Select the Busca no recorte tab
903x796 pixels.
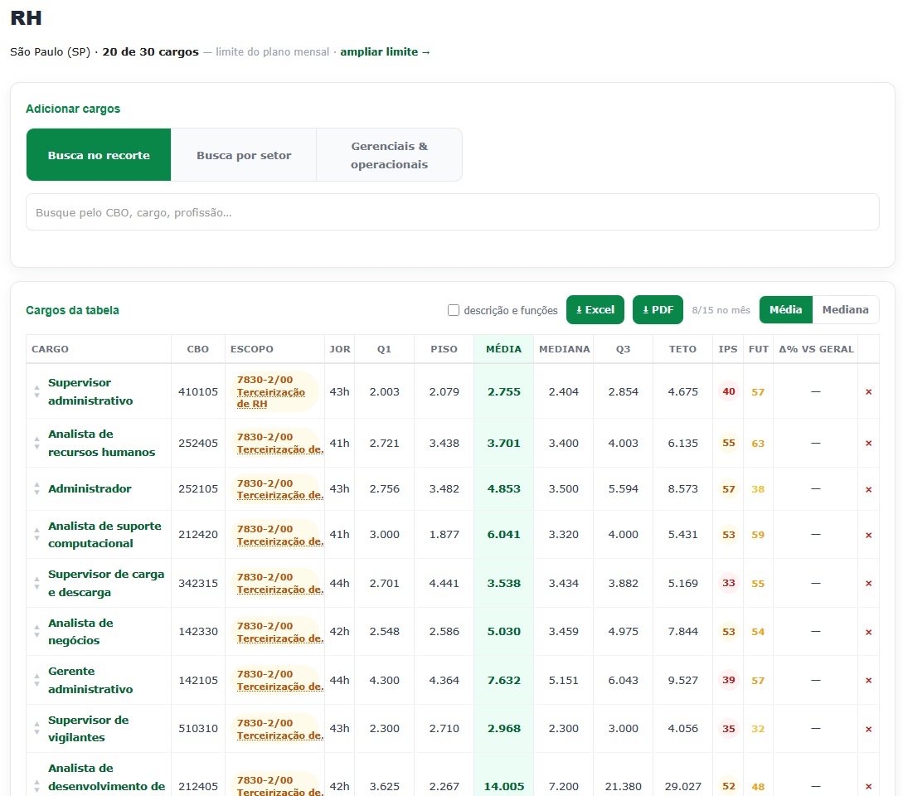pos(99,155)
